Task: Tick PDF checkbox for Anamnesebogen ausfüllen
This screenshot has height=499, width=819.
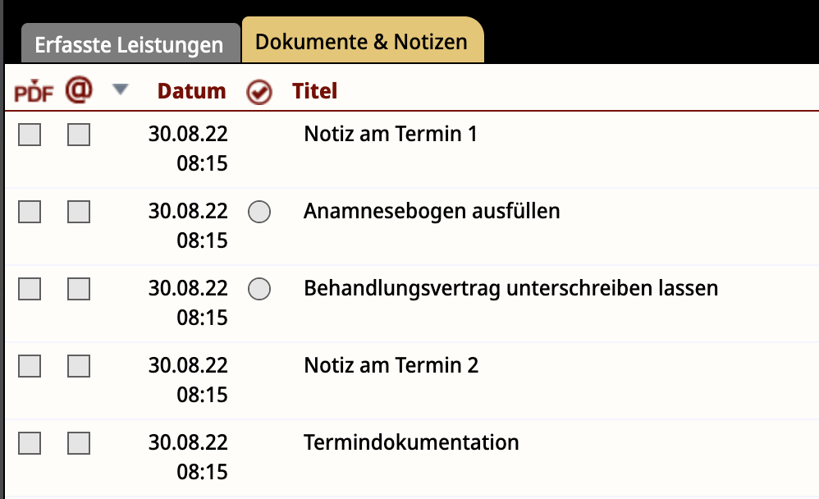Action: point(30,212)
